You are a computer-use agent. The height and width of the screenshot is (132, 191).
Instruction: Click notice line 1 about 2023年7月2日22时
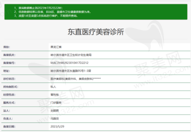(x=39, y=8)
